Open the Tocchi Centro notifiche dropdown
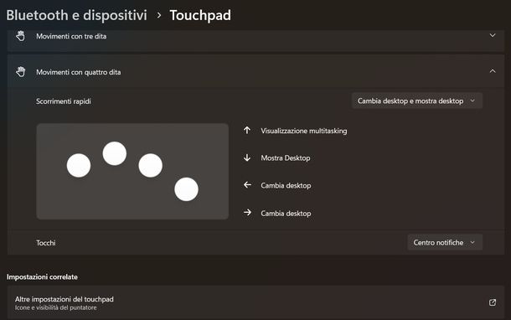Image resolution: width=511 pixels, height=320 pixels. click(x=445, y=242)
